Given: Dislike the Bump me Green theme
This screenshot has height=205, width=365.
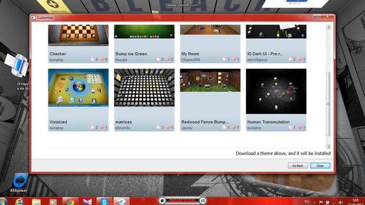Looking at the screenshot, I should [168, 59].
